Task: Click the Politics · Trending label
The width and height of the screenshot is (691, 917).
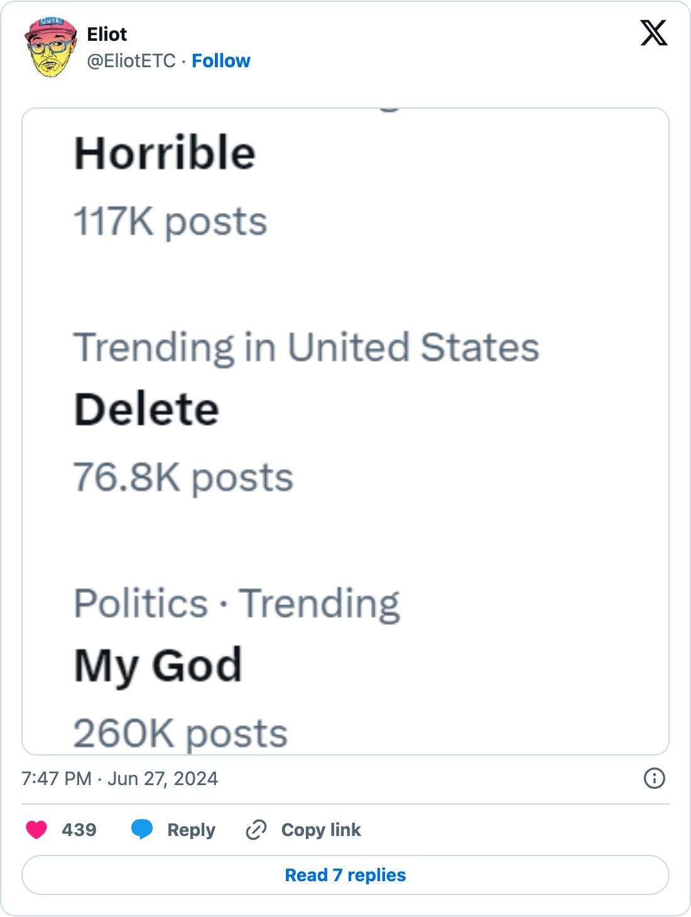Action: [x=237, y=604]
